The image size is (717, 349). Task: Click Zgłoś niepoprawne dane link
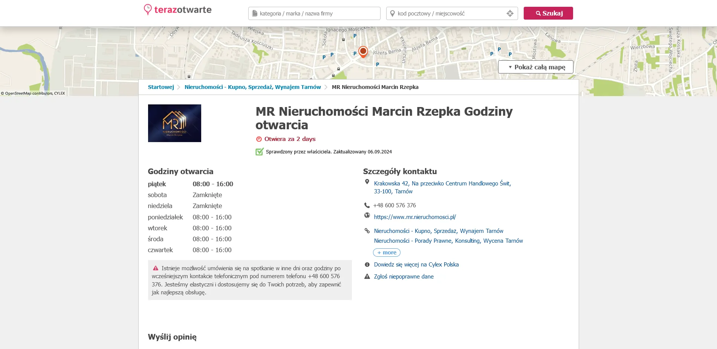click(x=404, y=277)
